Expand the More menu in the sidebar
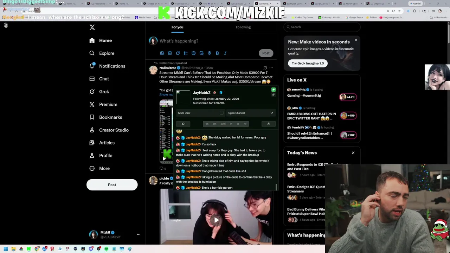 [99, 168]
